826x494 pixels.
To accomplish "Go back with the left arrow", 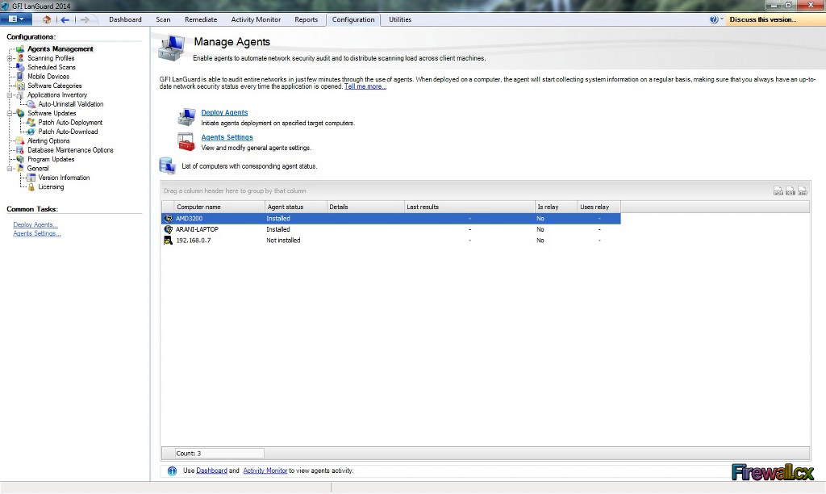I will (x=65, y=19).
